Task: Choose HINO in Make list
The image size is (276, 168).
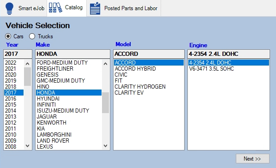Action: click(69, 87)
